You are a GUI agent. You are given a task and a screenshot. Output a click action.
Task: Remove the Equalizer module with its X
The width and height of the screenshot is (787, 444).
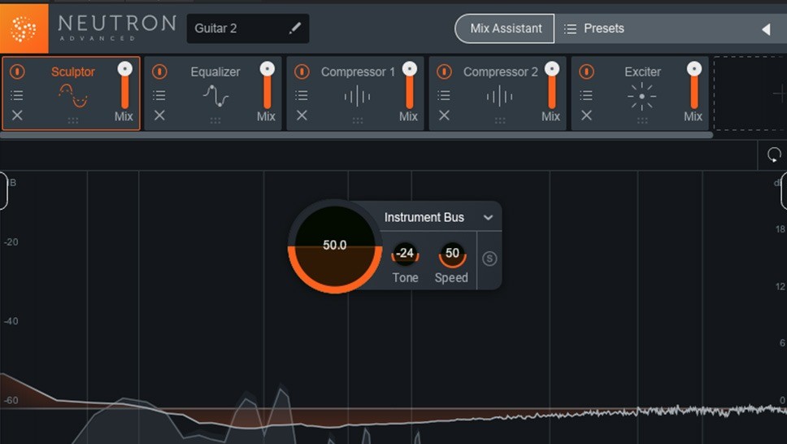pos(159,115)
